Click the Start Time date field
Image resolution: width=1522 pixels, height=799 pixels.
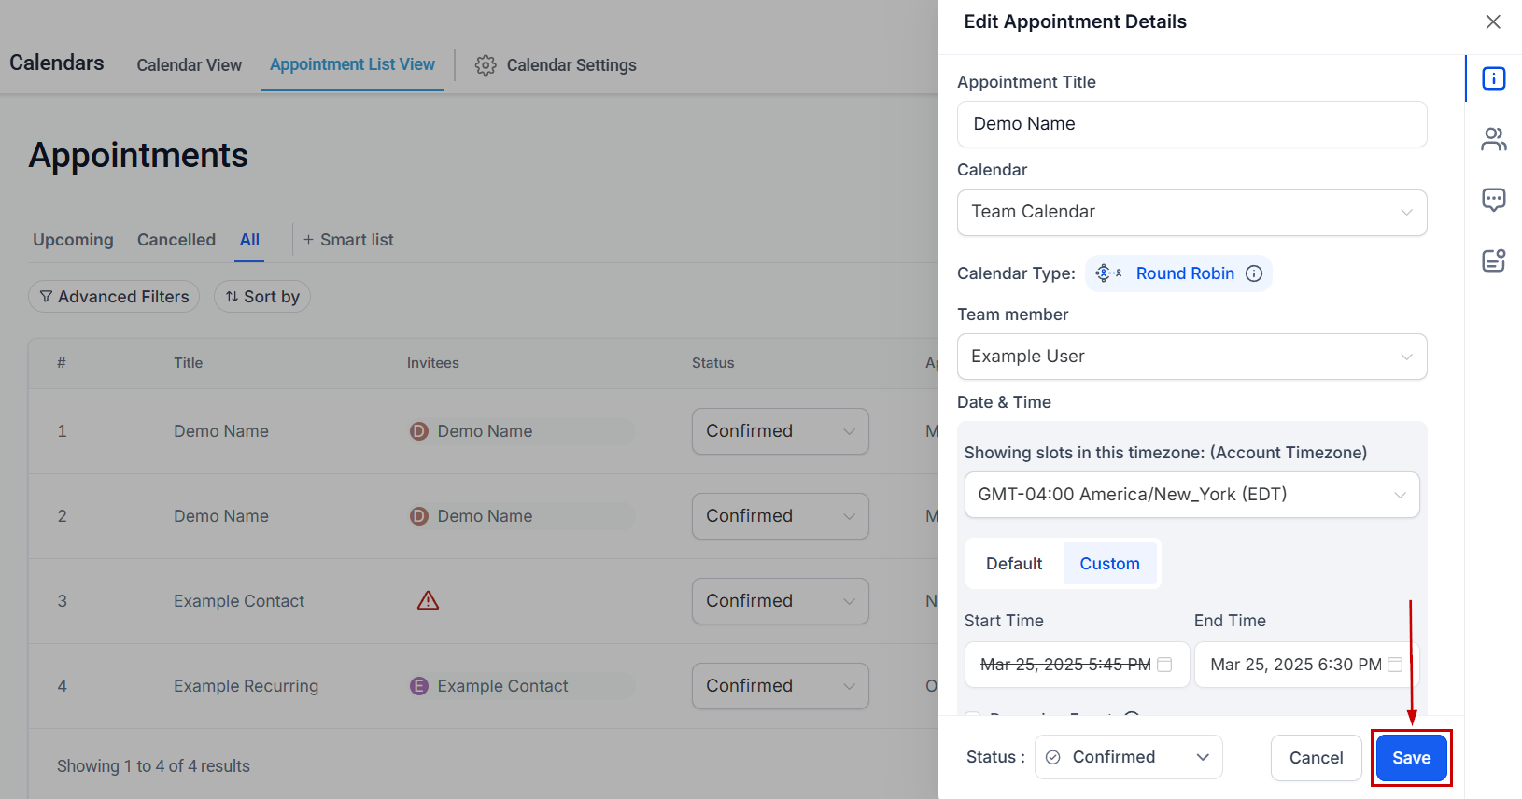1077,665
